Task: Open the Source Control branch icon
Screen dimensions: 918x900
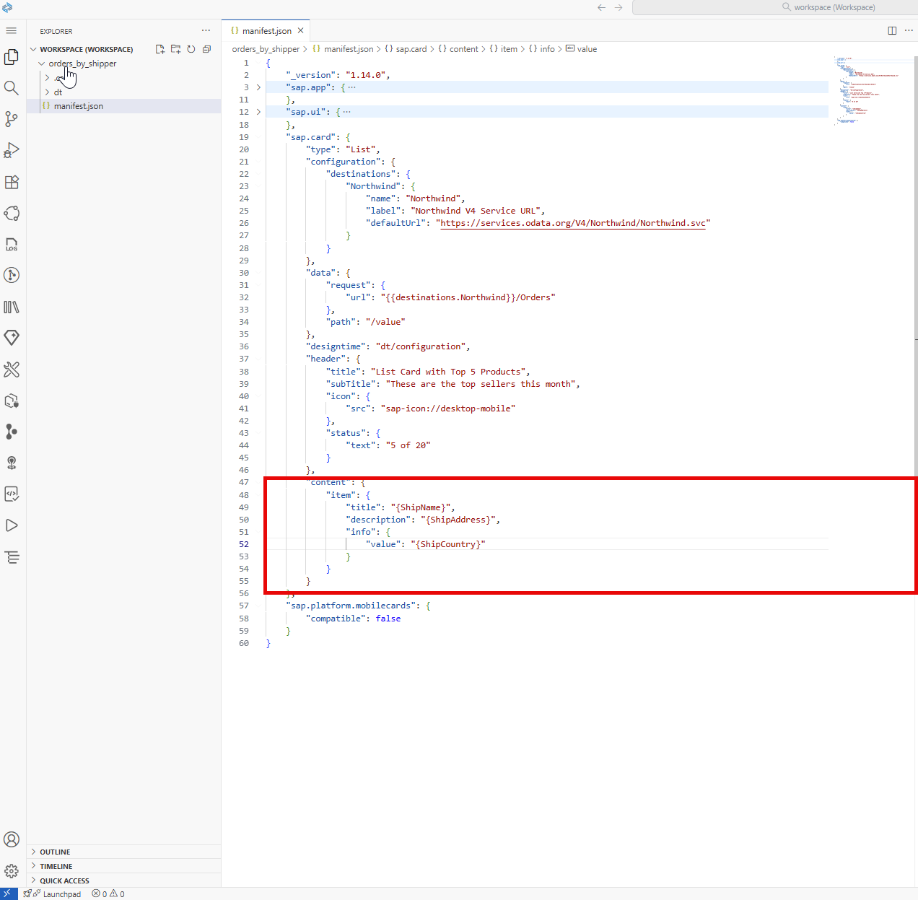Action: (x=11, y=119)
